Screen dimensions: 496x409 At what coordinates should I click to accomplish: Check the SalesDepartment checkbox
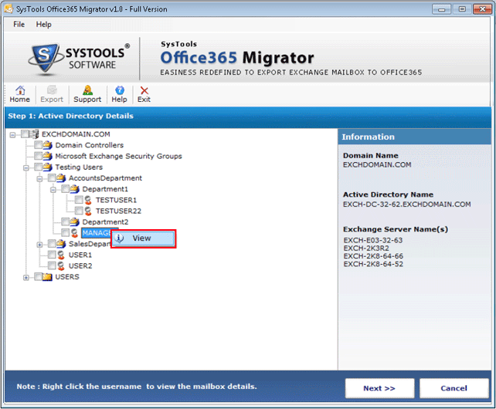tap(52, 244)
